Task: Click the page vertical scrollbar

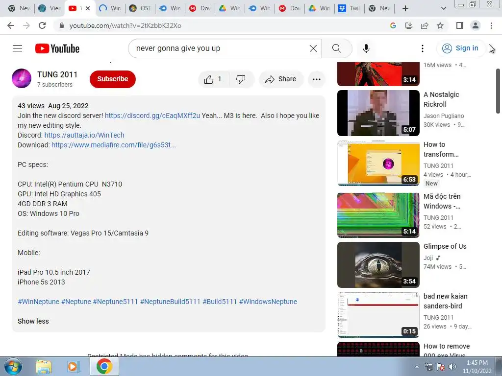Action: coord(498,91)
